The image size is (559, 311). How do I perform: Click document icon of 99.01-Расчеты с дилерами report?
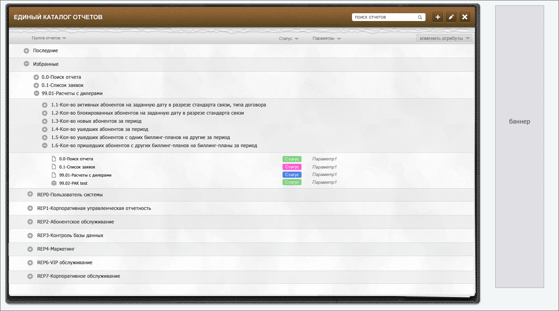pyautogui.click(x=54, y=175)
